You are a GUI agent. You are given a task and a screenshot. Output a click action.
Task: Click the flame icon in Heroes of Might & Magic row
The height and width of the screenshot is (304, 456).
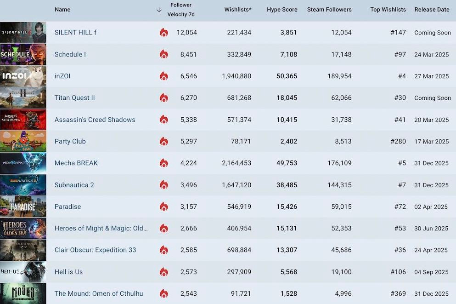(164, 228)
